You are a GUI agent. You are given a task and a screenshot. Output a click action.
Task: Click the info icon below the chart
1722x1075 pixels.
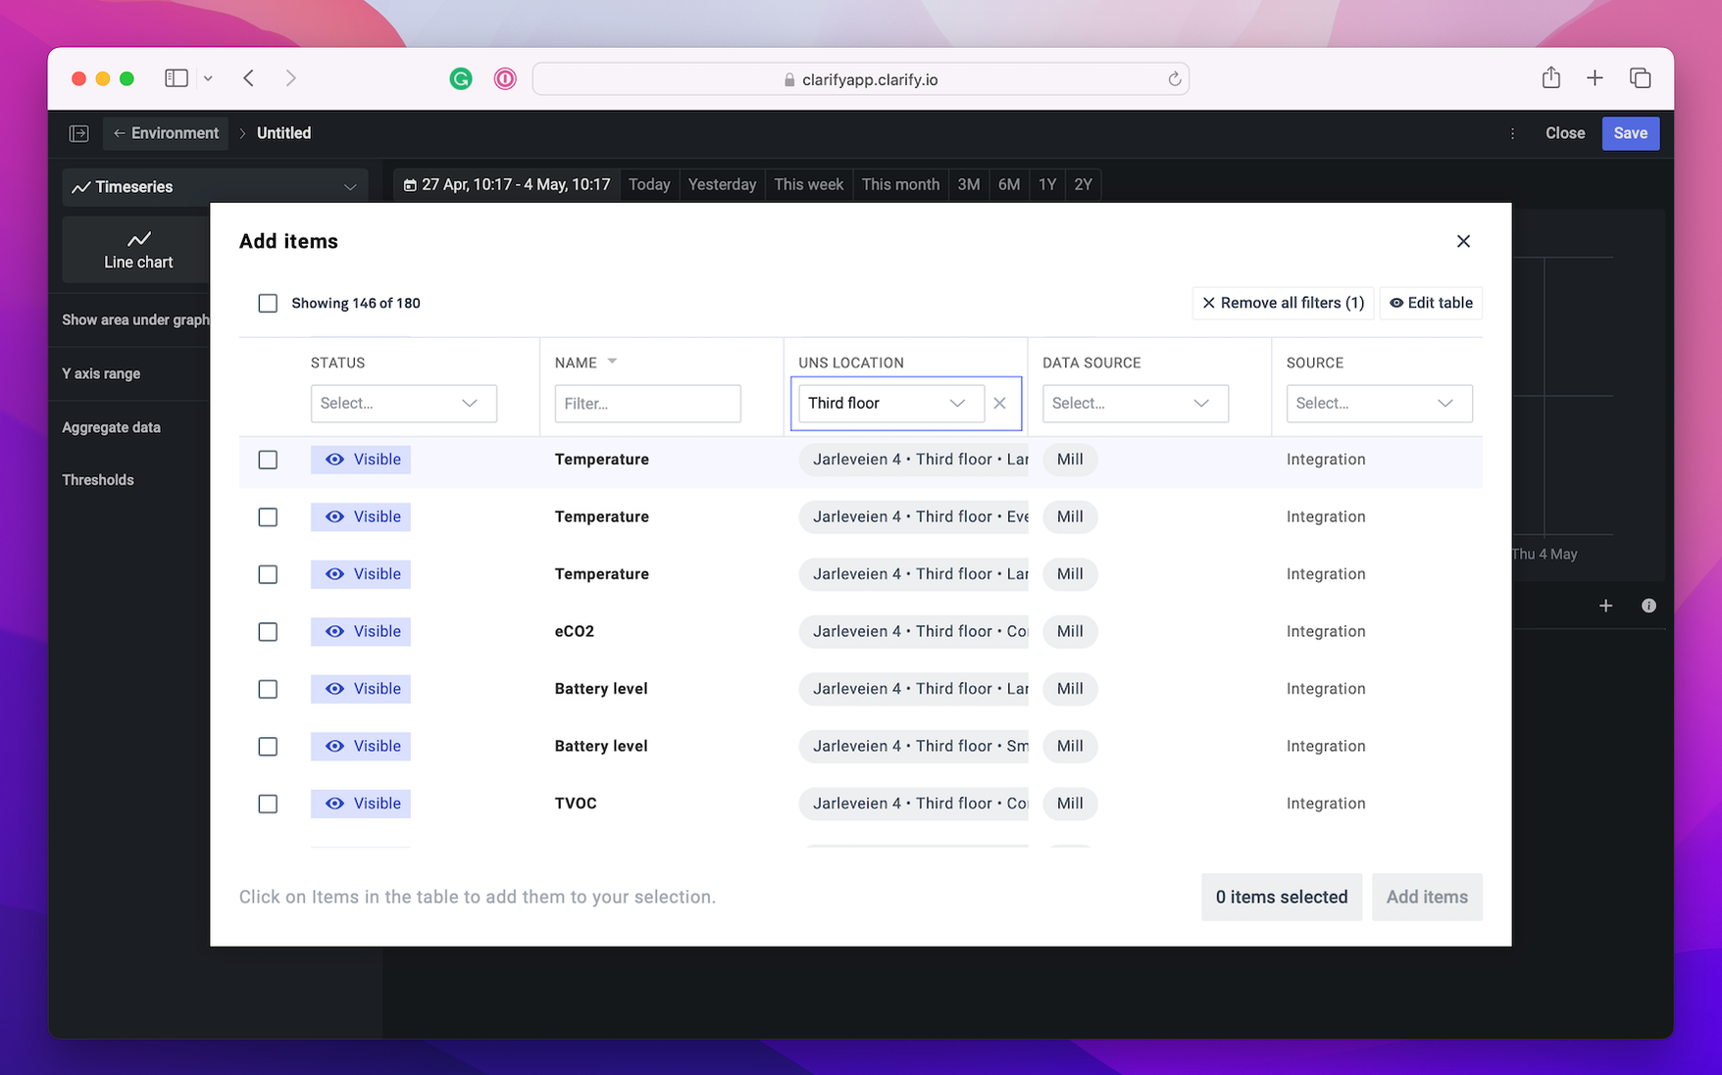coord(1648,606)
